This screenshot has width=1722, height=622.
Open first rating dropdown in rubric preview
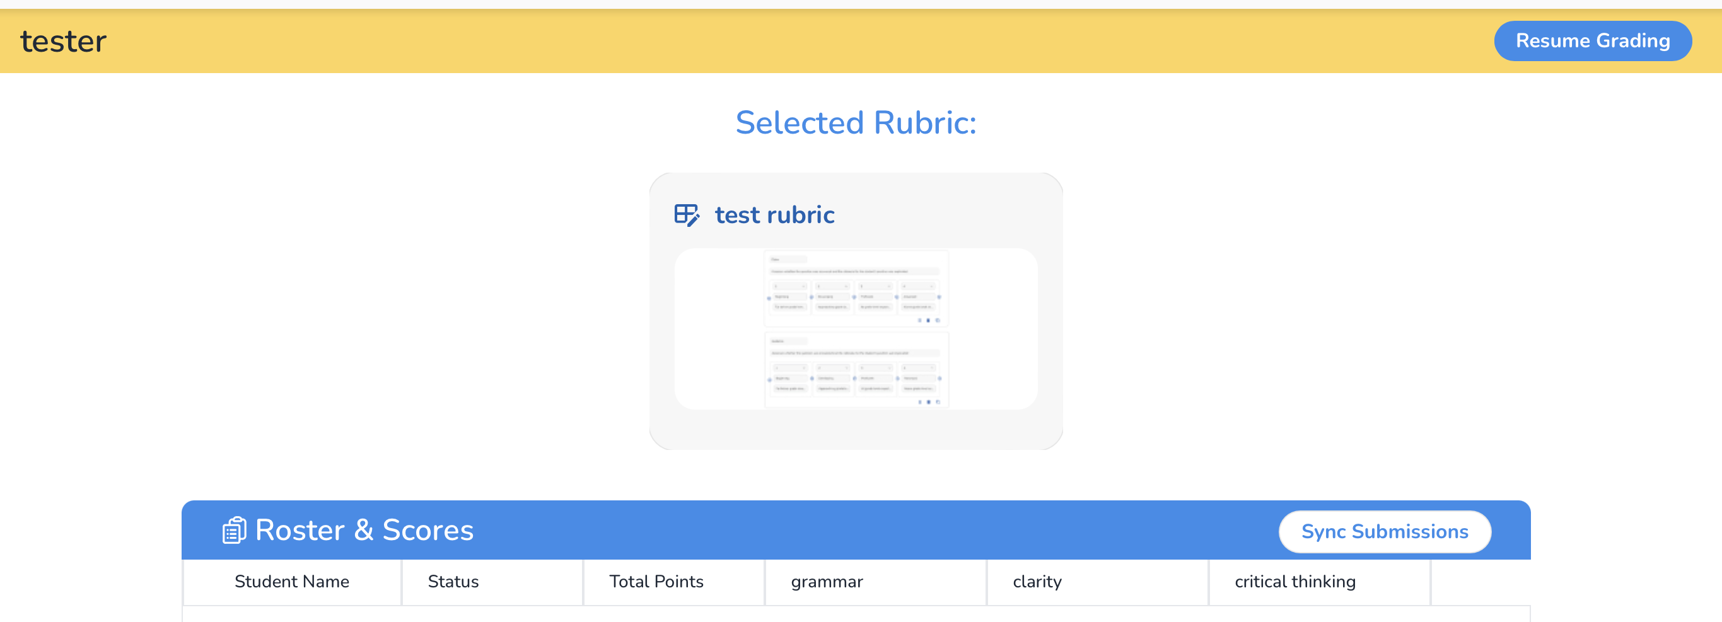coord(789,286)
